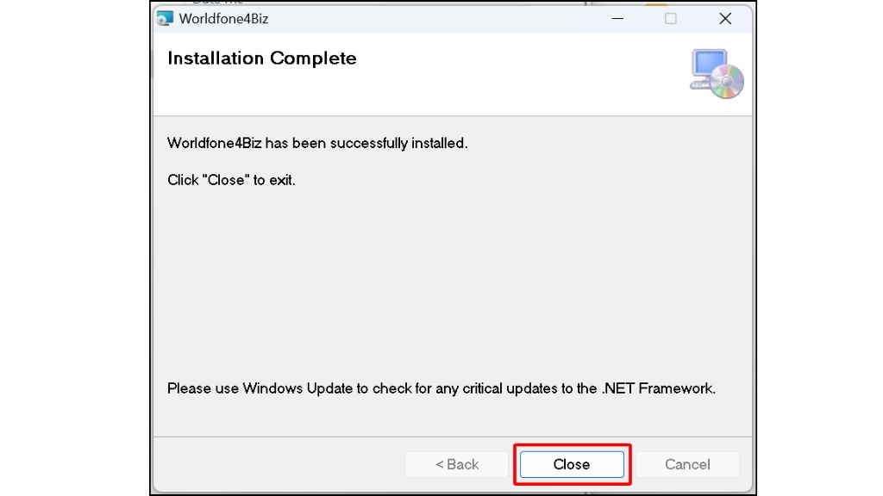The image size is (883, 496).
Task: Click the Windows Update .NET Framework notice
Action: (441, 388)
